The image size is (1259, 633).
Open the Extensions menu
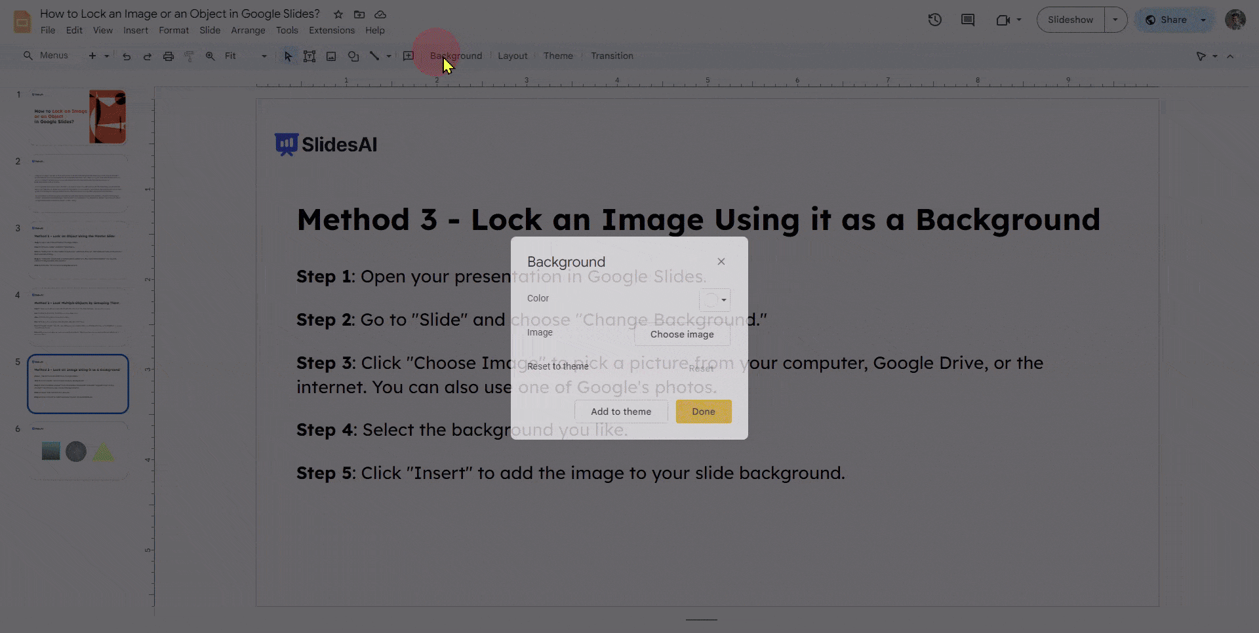point(331,30)
